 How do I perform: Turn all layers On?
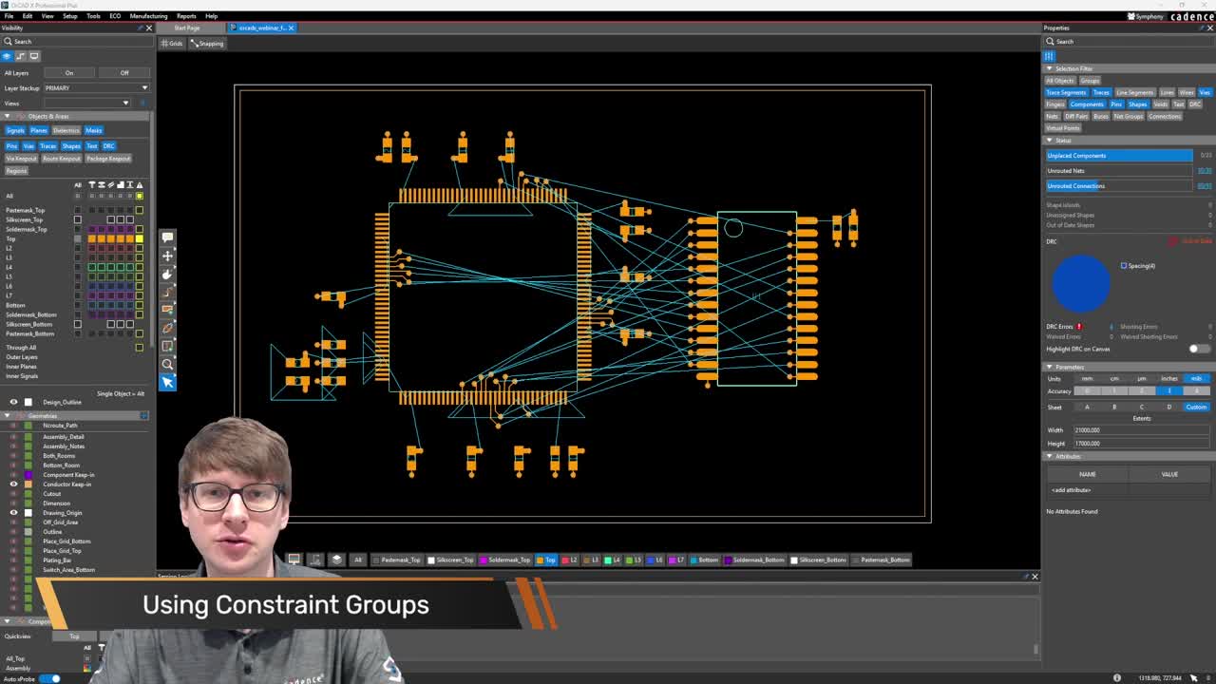(69, 73)
